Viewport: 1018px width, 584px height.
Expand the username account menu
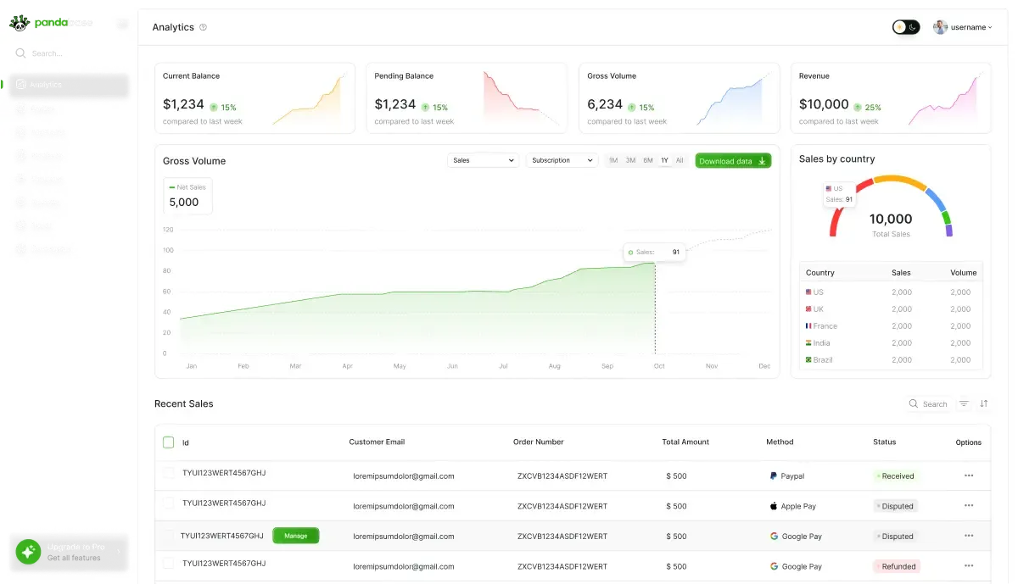963,26
